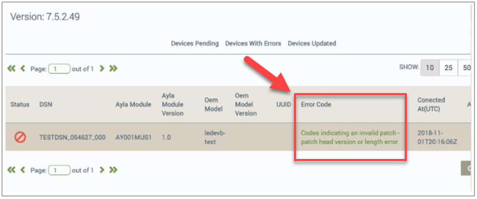
Task: Click bottom previous page arrow
Action: (22, 170)
